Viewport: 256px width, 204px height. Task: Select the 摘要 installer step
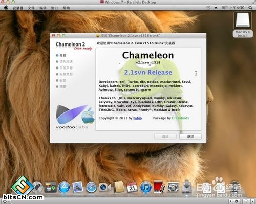[x=61, y=86]
